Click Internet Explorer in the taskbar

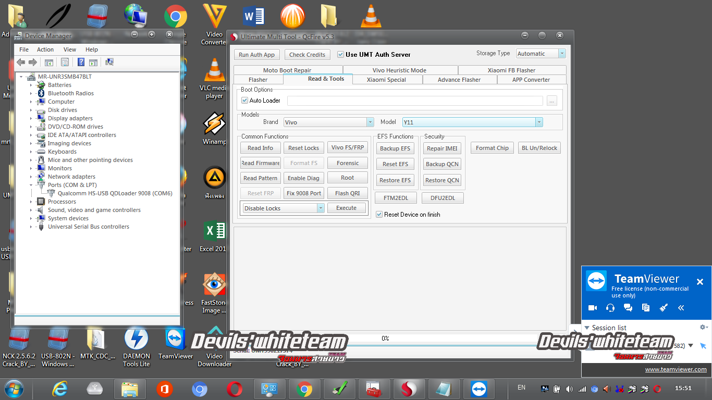pyautogui.click(x=60, y=389)
